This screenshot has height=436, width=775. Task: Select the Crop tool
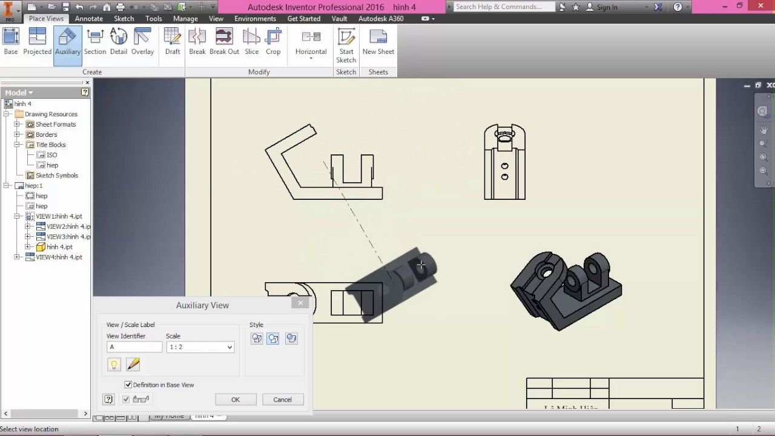(273, 42)
